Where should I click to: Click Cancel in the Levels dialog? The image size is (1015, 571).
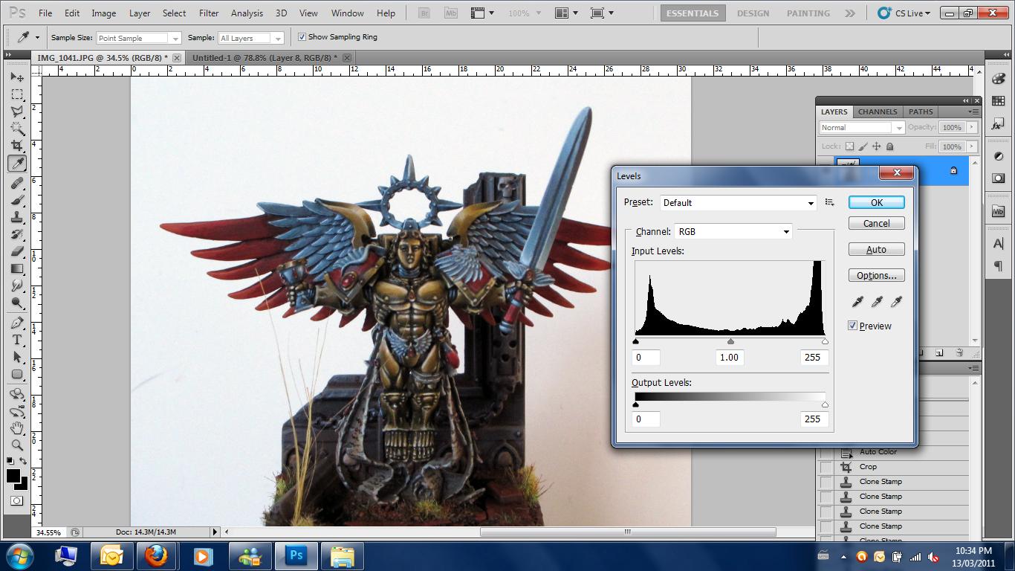[x=877, y=223]
